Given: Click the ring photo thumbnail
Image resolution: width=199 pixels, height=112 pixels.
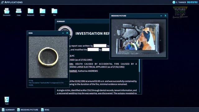Looking at the screenshot, I should click(48, 57).
